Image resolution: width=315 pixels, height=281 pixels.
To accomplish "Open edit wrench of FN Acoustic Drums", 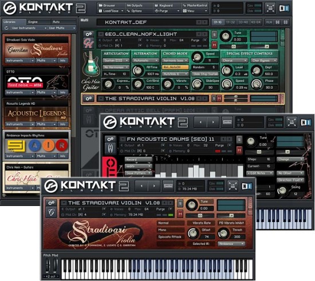I will click(x=111, y=139).
